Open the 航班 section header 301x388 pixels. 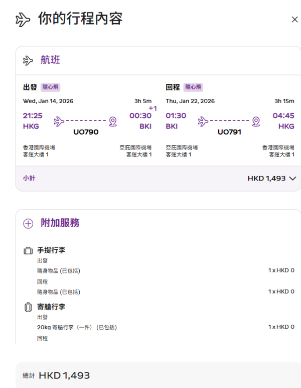point(50,60)
